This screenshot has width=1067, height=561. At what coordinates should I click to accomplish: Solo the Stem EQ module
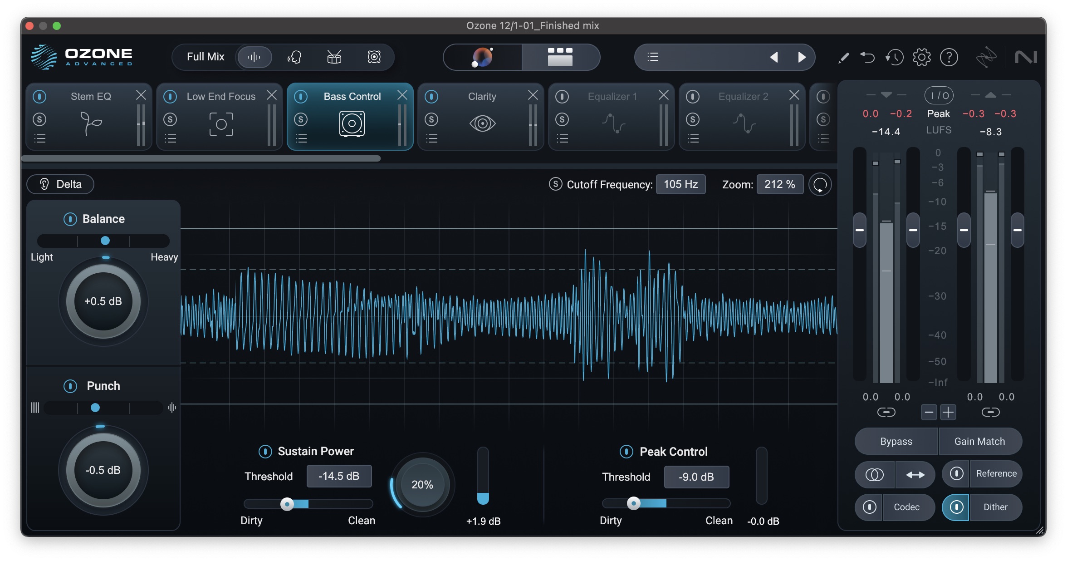coord(39,119)
